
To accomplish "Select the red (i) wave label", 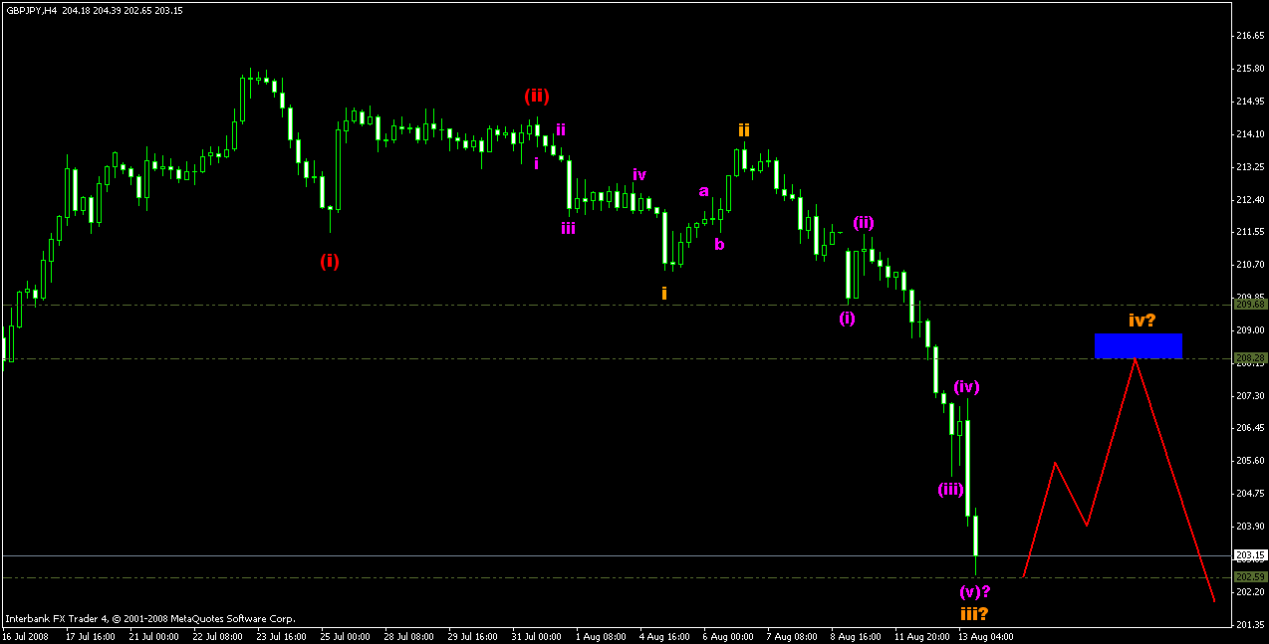I will pos(329,261).
